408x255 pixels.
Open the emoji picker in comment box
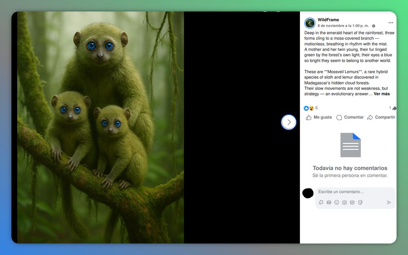[x=337, y=202]
